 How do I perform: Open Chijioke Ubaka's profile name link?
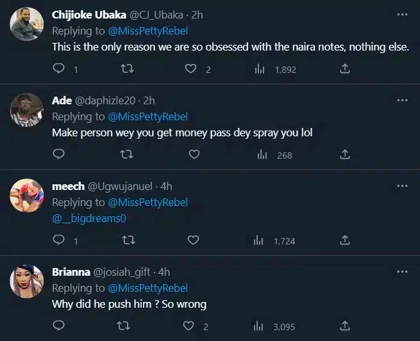point(88,15)
